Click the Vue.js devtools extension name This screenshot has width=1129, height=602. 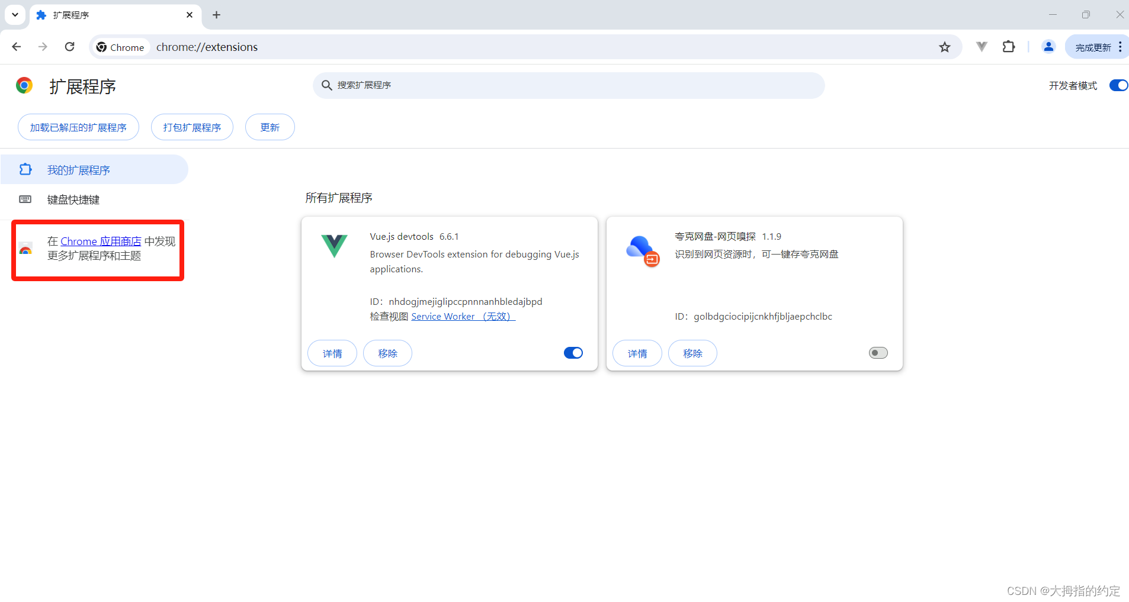point(402,236)
